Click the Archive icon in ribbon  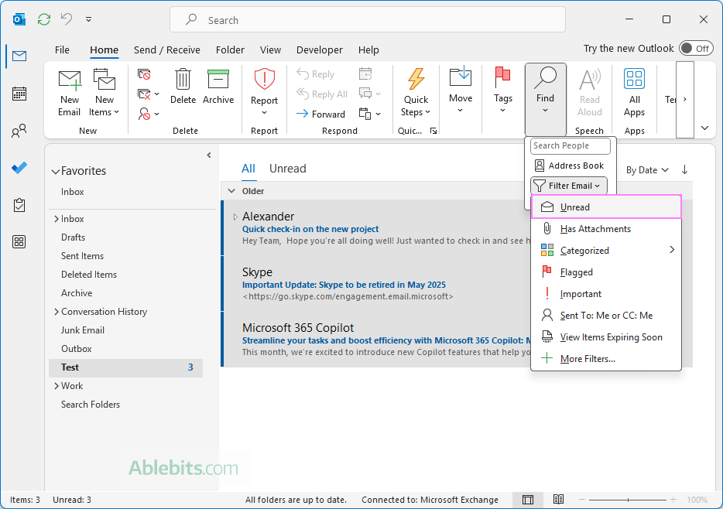[x=218, y=80]
